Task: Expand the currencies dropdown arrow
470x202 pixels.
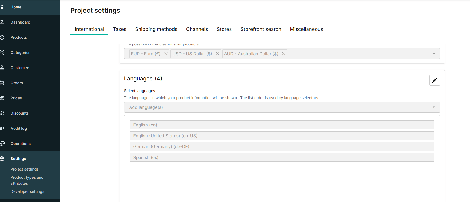Action: 434,54
